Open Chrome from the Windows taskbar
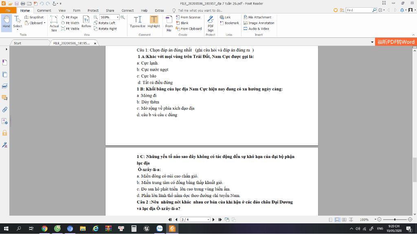The width and height of the screenshot is (417, 240). tap(44, 229)
